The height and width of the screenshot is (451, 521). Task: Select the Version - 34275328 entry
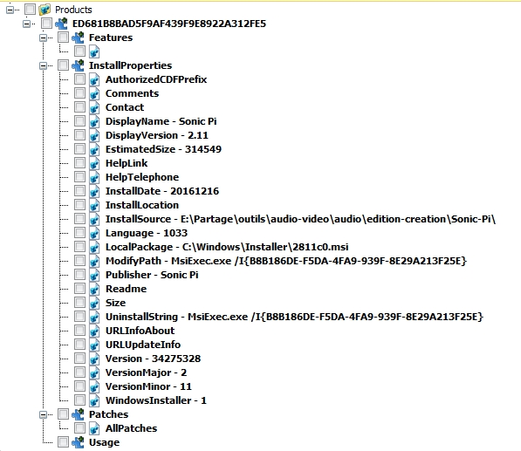point(154,359)
